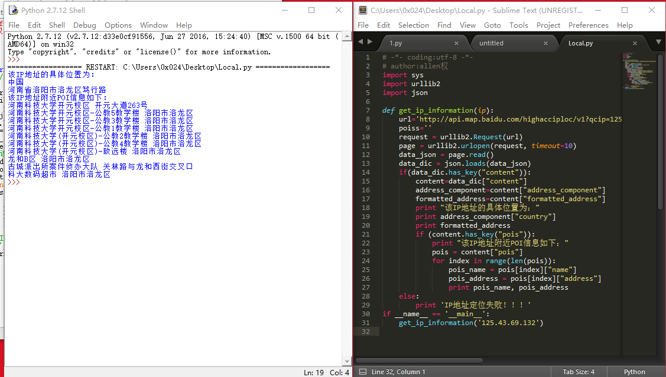The image size is (666, 377).
Task: Click the 'Col: 4' status in Python Shell
Action: (339, 372)
